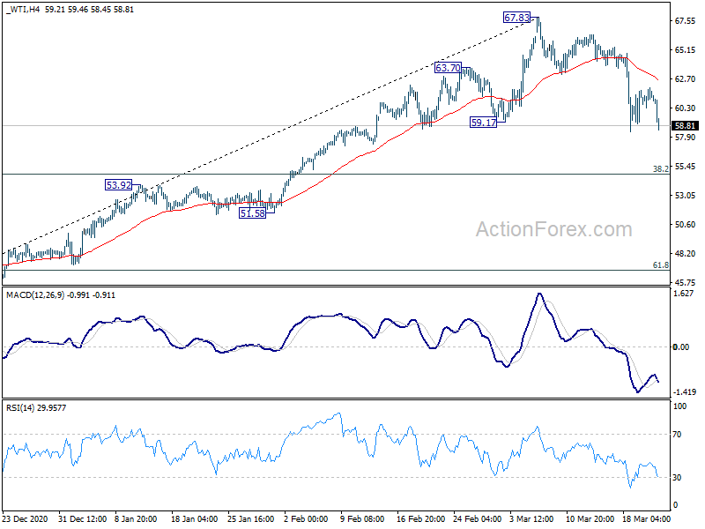This screenshot has width=705, height=529.
Task: Click the MACD zero level 0.00
Action: 680,346
